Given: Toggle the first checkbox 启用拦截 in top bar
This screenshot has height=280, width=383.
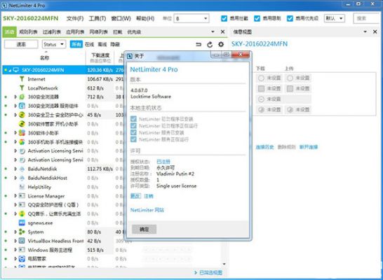Looking at the screenshot, I should point(224,18).
